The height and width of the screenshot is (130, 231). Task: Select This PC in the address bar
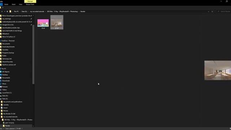pyautogui.click(x=16, y=12)
